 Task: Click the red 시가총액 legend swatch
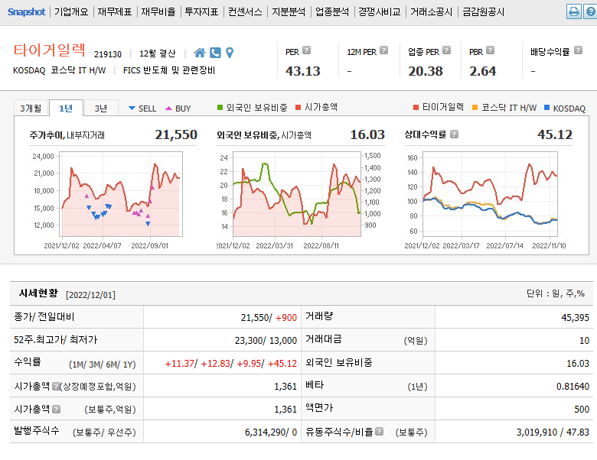[x=298, y=107]
